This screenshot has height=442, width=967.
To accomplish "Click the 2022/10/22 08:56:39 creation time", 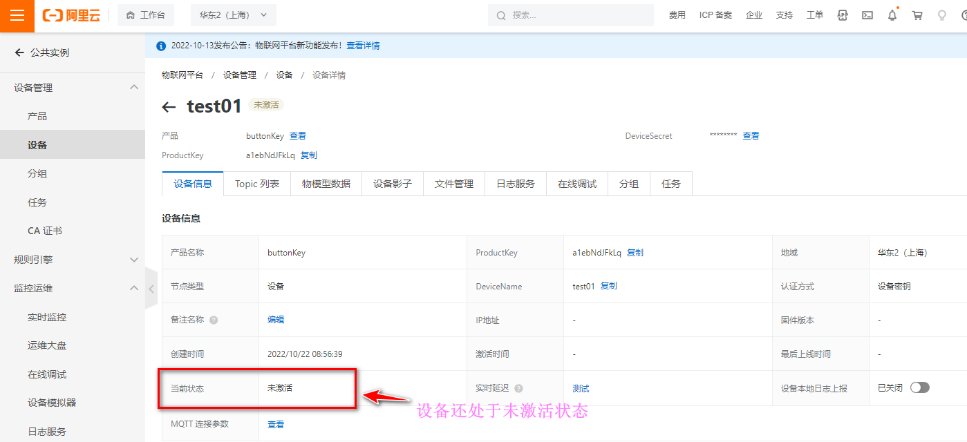I will pyautogui.click(x=305, y=354).
